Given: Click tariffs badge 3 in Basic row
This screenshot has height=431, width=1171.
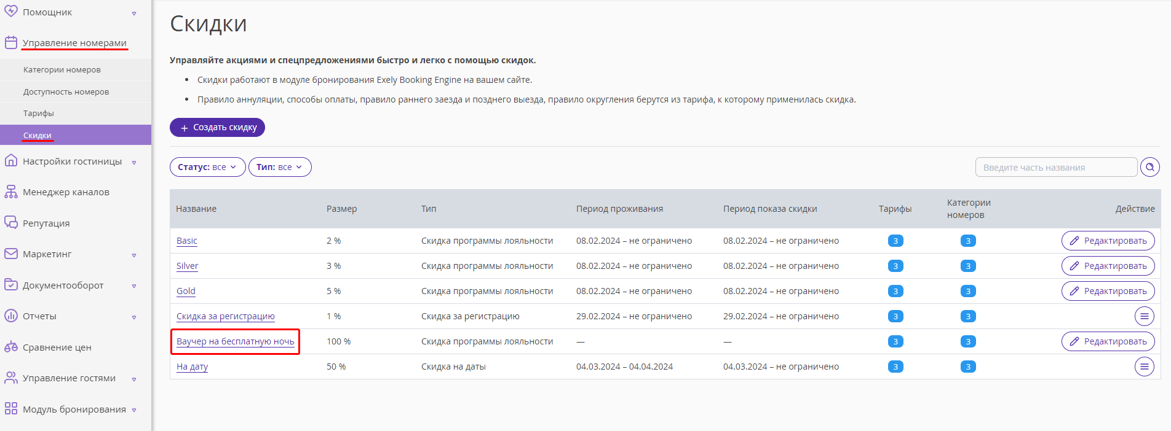Looking at the screenshot, I should tap(895, 241).
